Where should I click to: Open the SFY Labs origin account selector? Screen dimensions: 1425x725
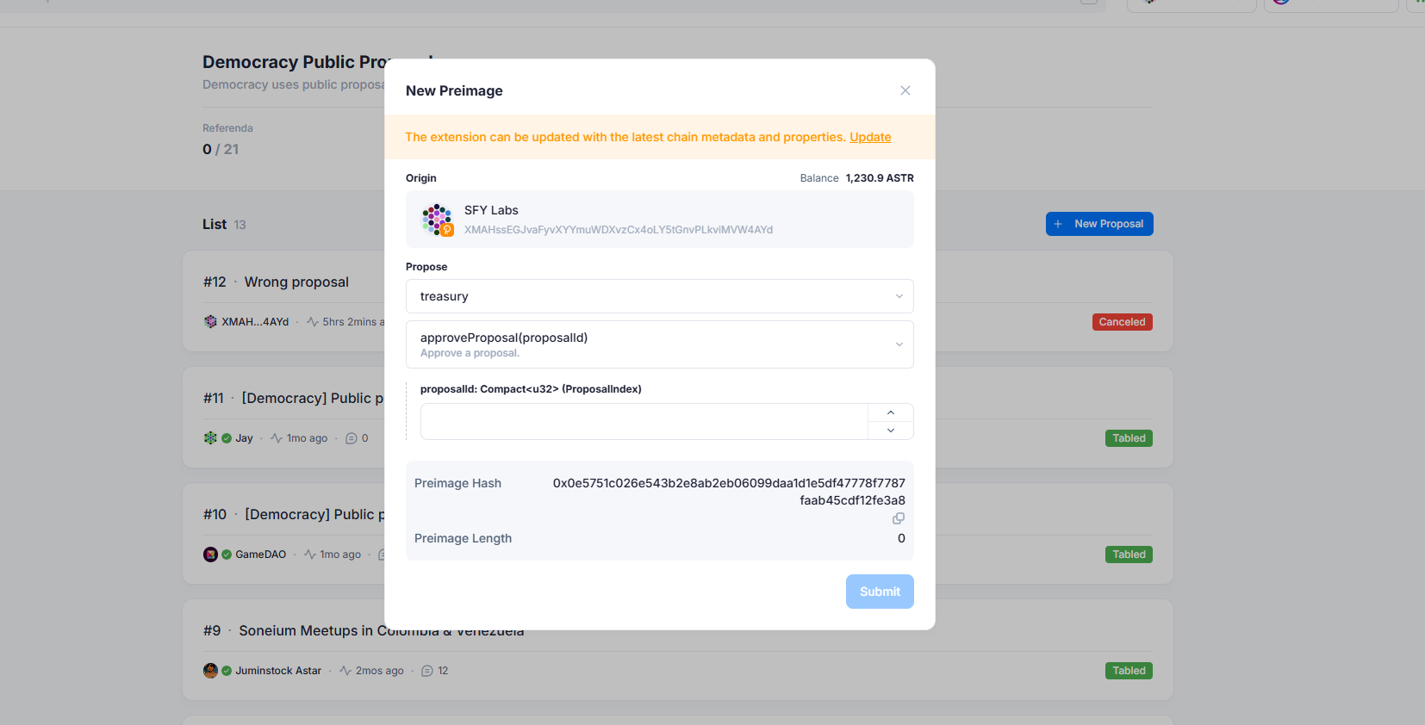point(659,220)
